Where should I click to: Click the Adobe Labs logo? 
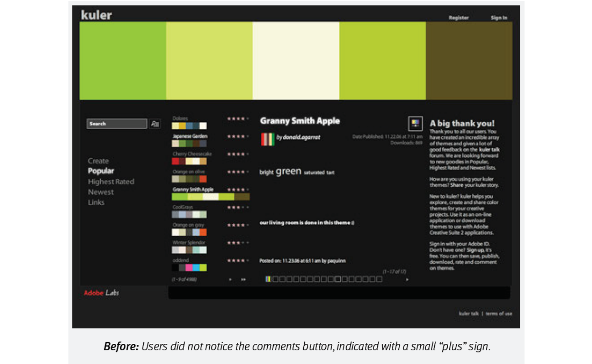[x=101, y=293]
